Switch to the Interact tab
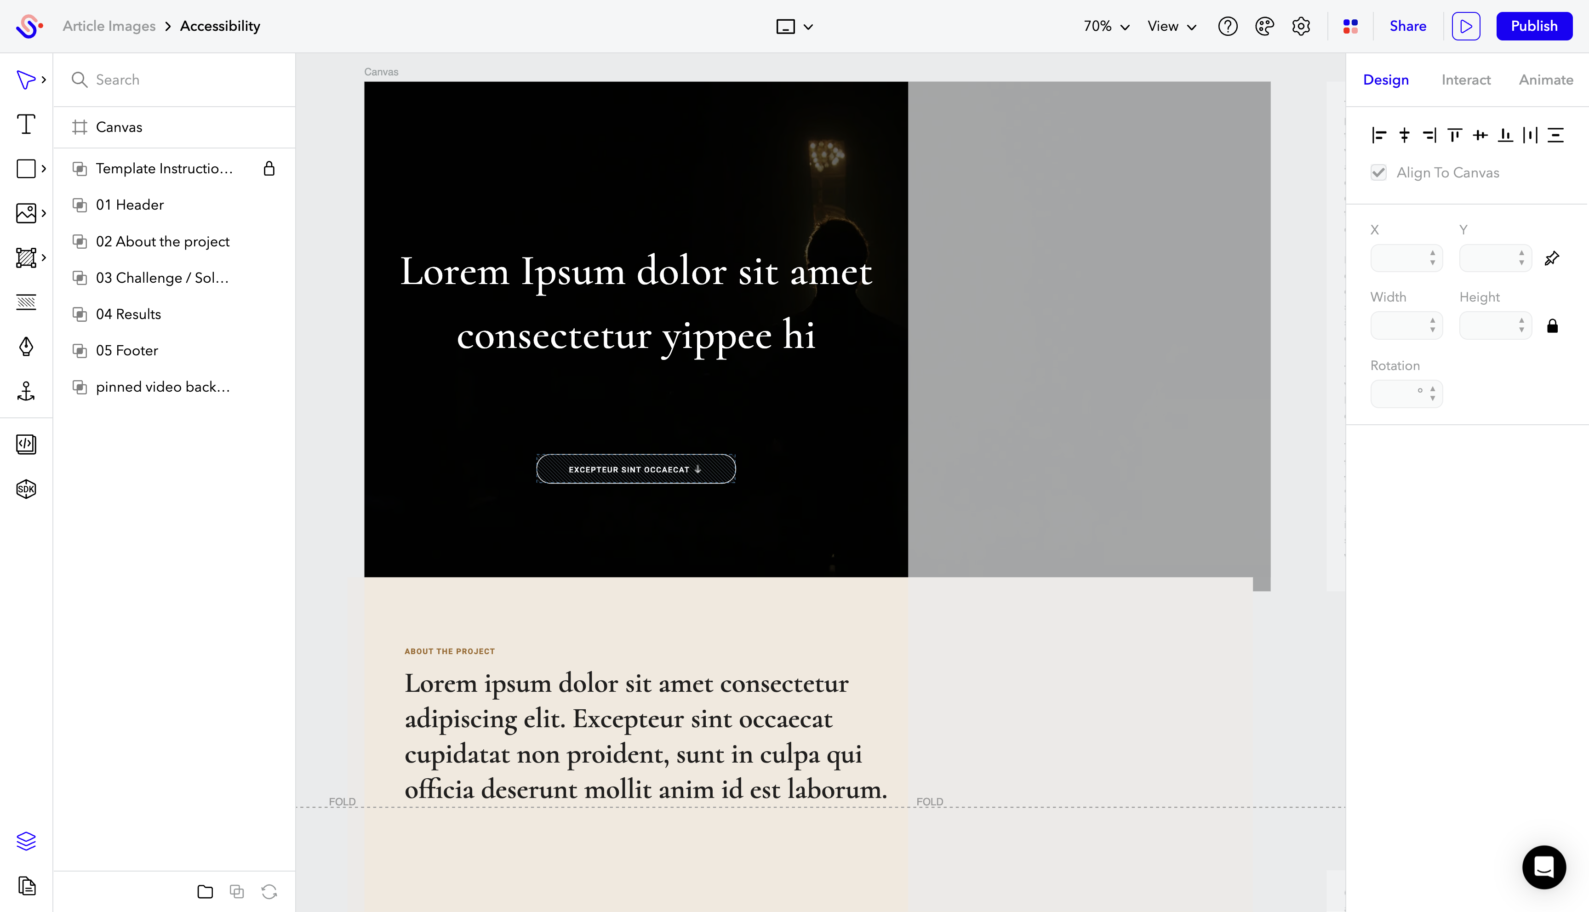The height and width of the screenshot is (912, 1589). [1466, 80]
